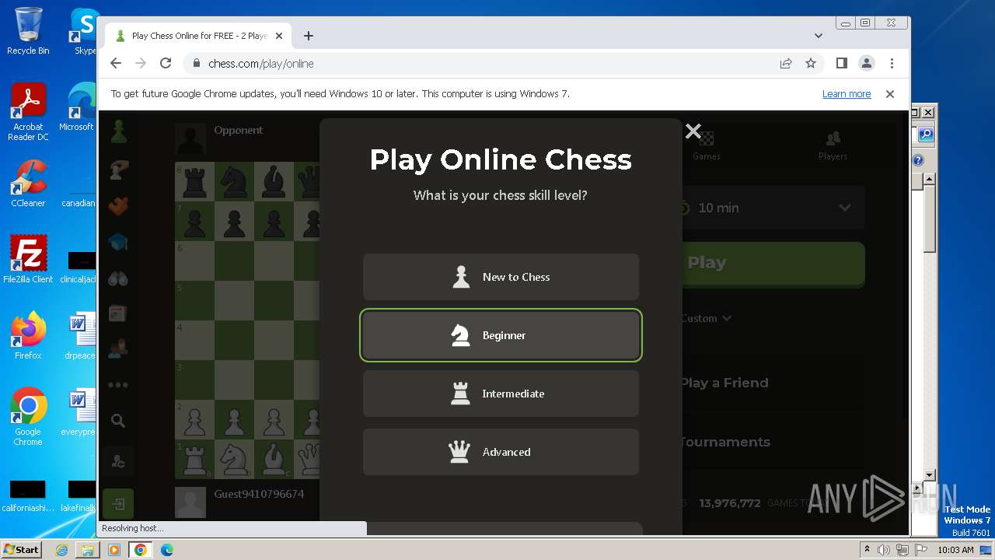Screen dimensions: 995x560
Task: Open Internet Explorer from taskbar
Action: coord(61,550)
